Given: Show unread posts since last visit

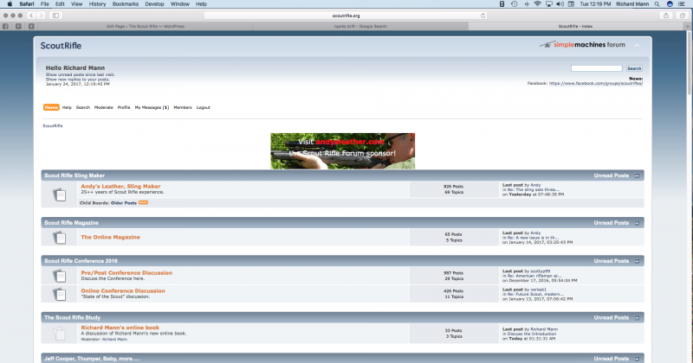Looking at the screenshot, I should coord(80,74).
